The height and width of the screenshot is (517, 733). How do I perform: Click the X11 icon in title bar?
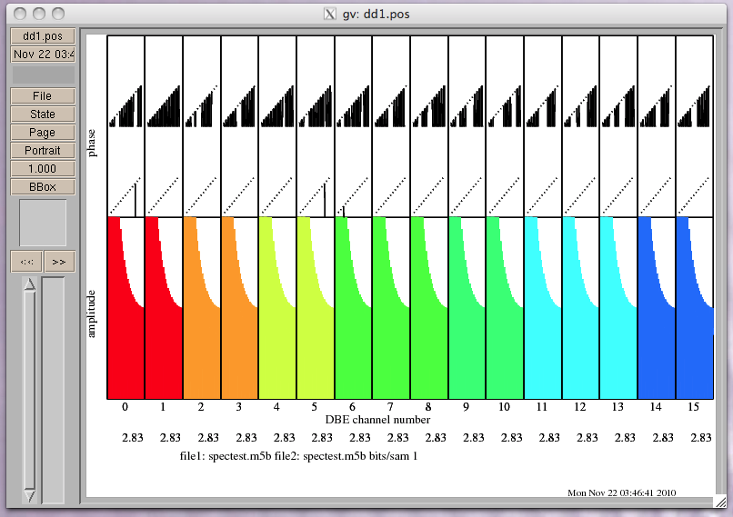(x=331, y=14)
